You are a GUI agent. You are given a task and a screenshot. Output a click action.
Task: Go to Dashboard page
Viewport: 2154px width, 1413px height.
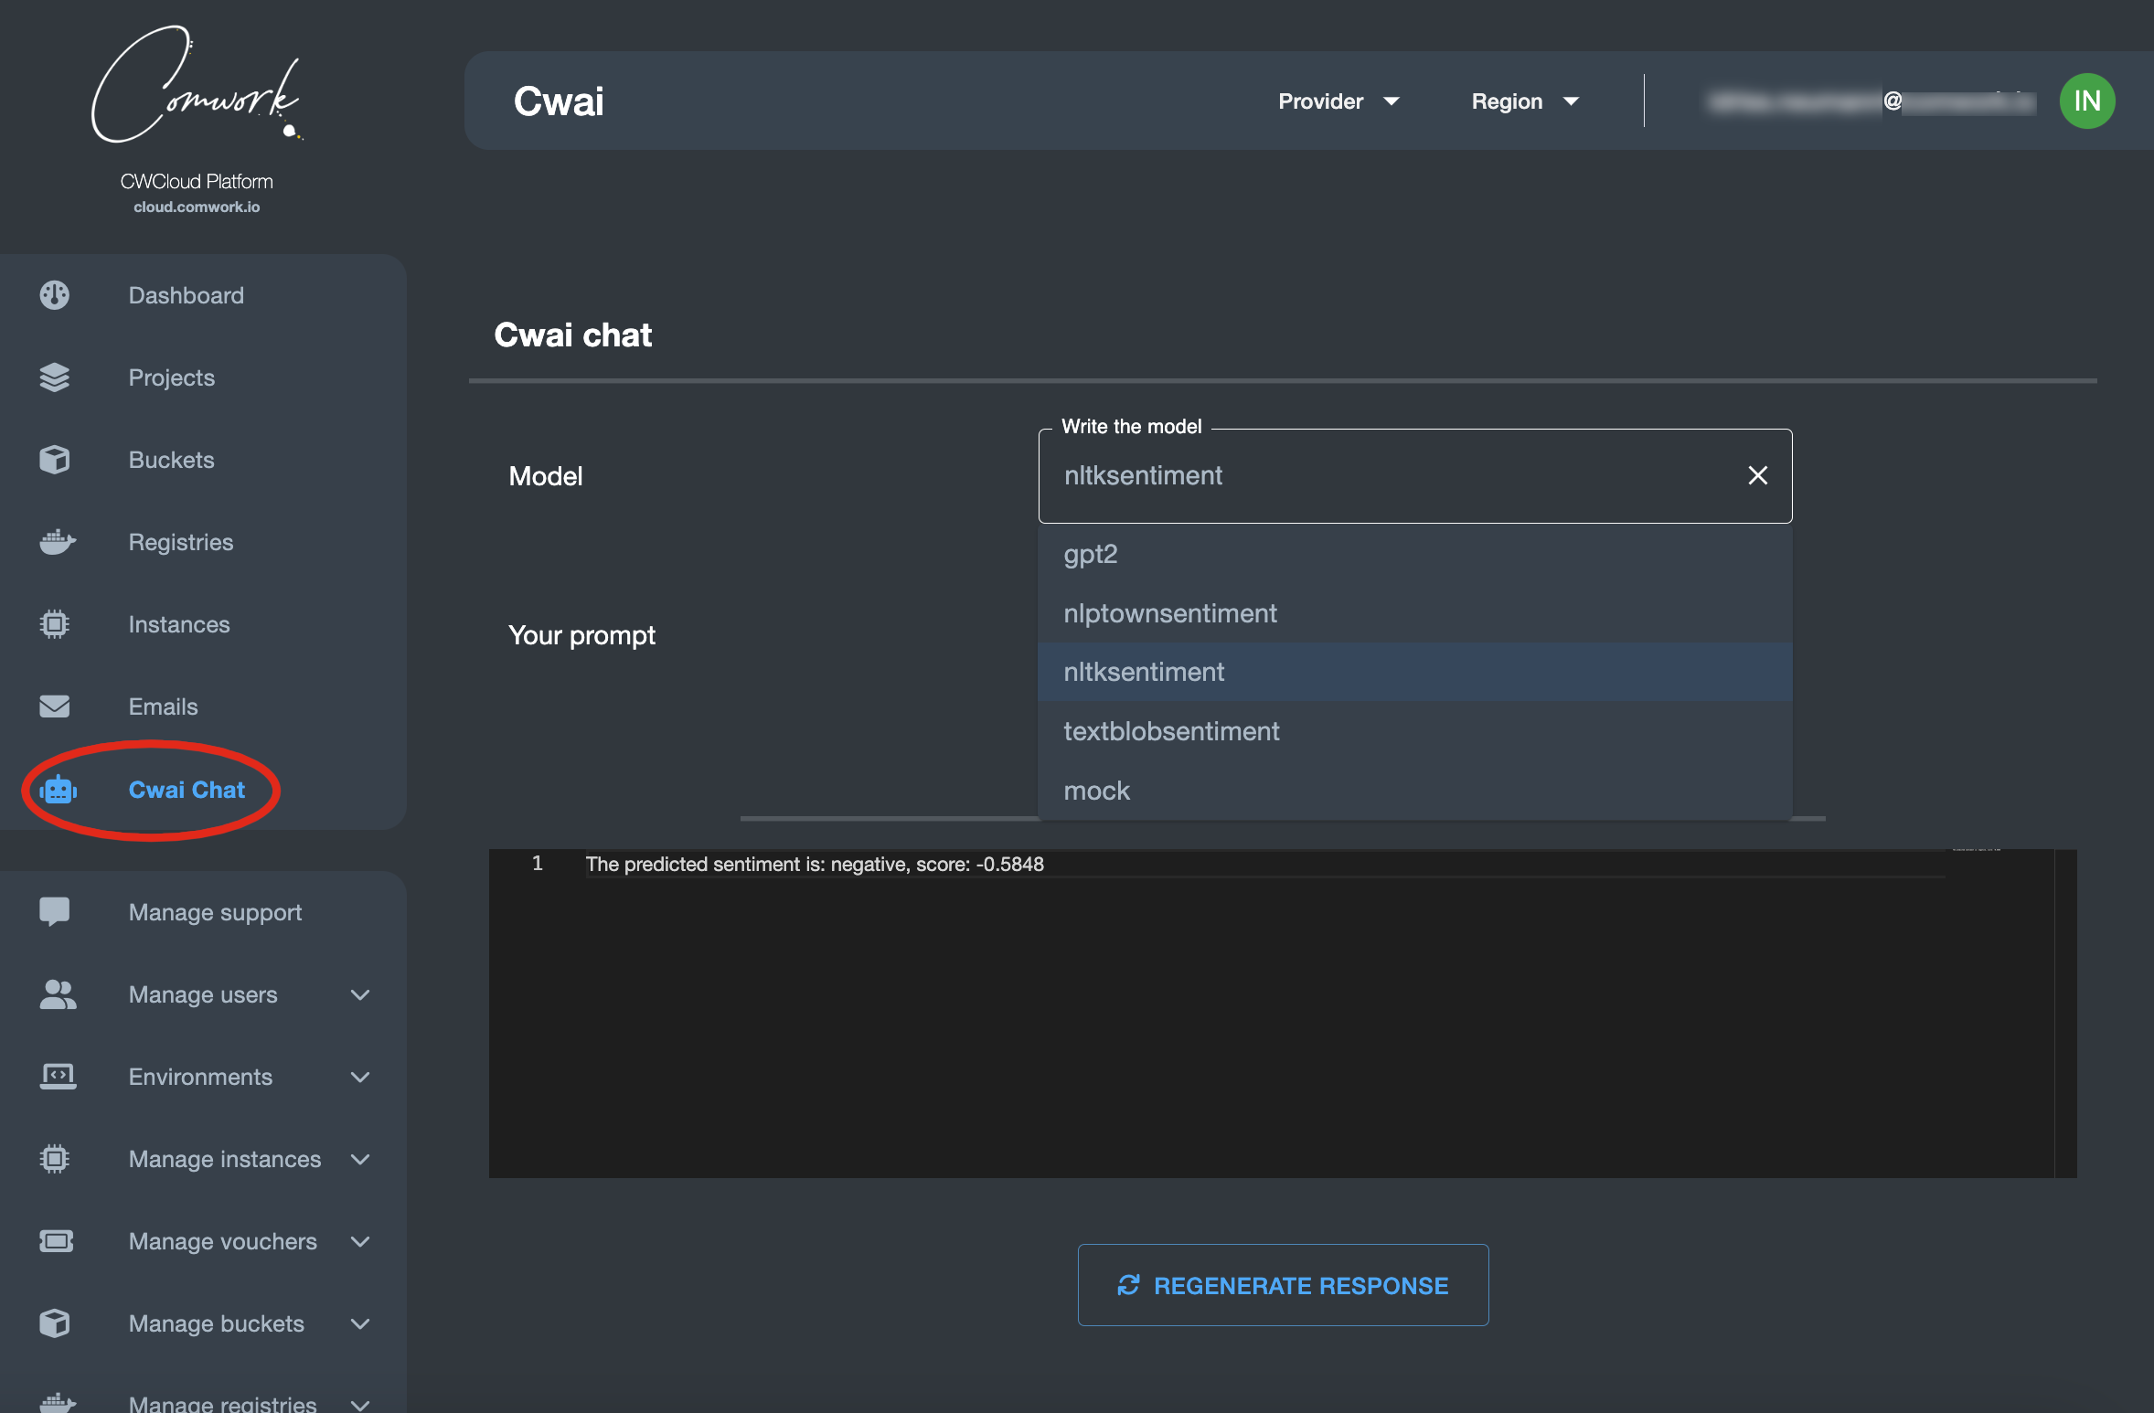187,295
